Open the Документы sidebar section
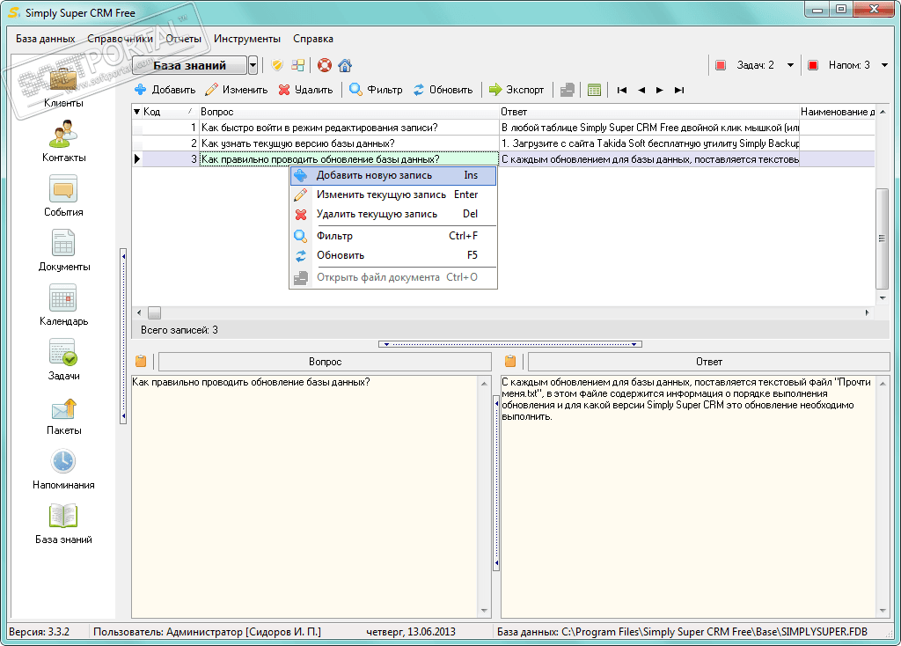The image size is (901, 646). [x=63, y=251]
